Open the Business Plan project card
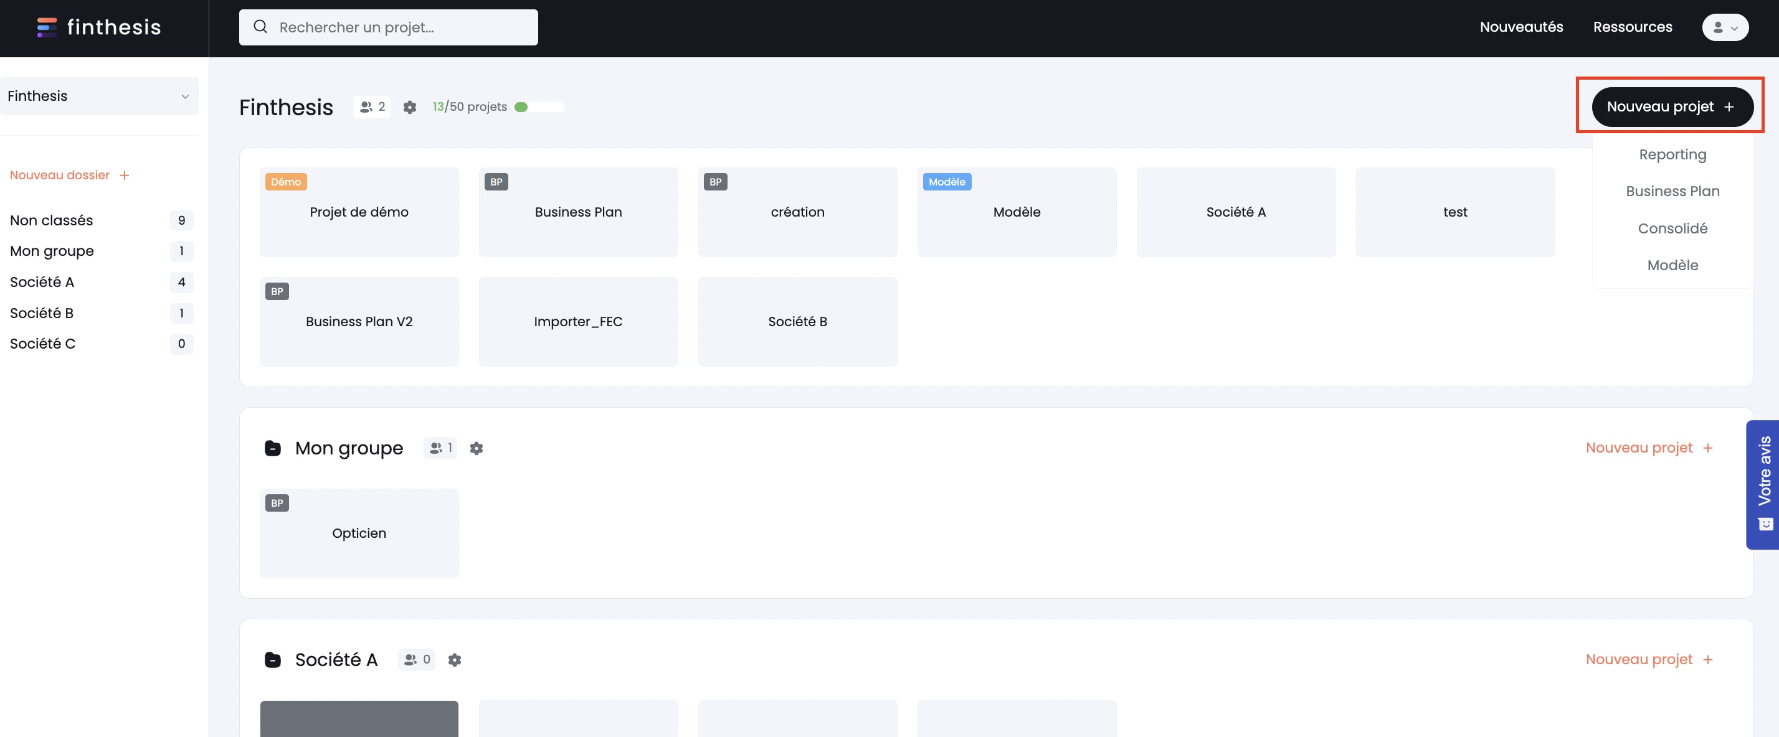 pos(578,212)
